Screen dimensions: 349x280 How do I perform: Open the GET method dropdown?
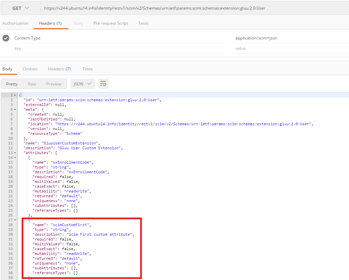tap(20, 8)
